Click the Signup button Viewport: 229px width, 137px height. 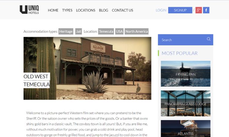click(180, 10)
